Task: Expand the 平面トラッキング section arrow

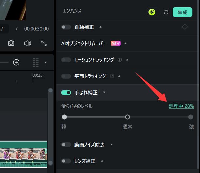Action: point(119,76)
